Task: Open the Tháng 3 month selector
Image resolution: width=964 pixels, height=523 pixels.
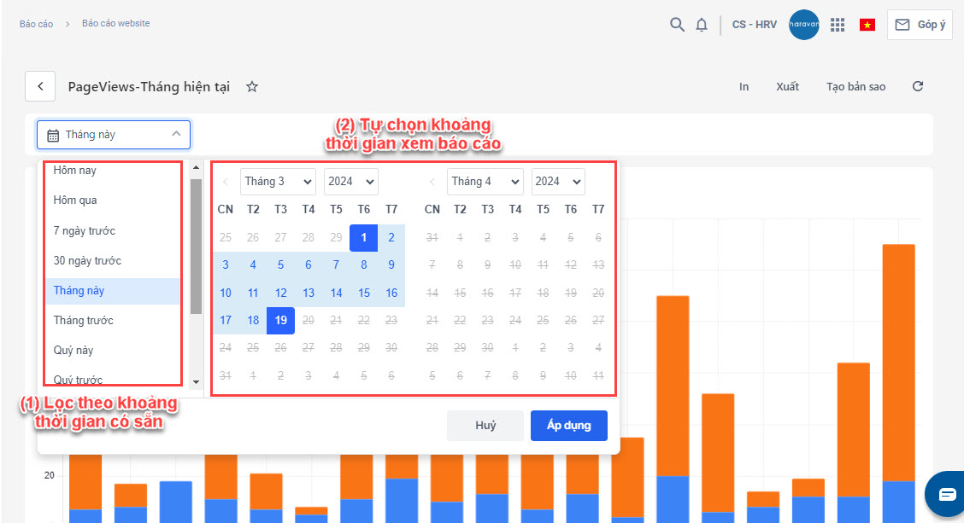Action: pos(278,182)
